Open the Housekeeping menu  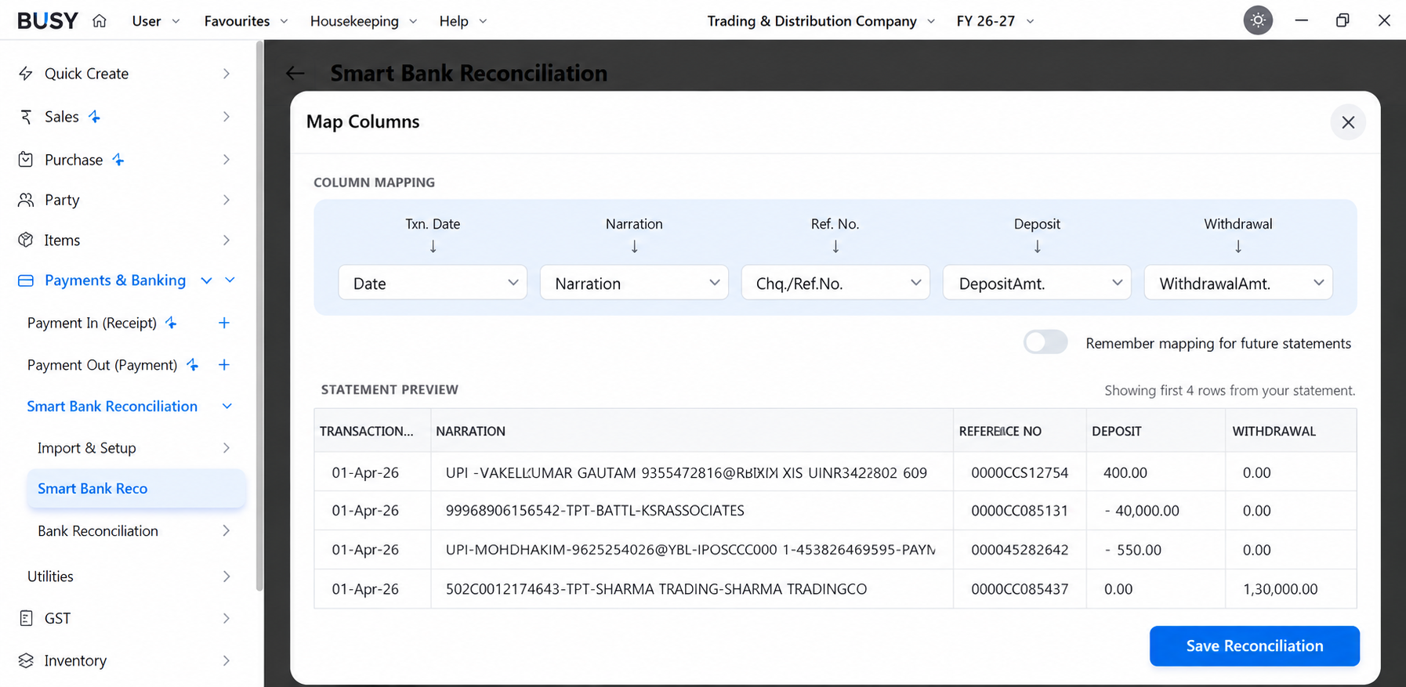point(364,21)
